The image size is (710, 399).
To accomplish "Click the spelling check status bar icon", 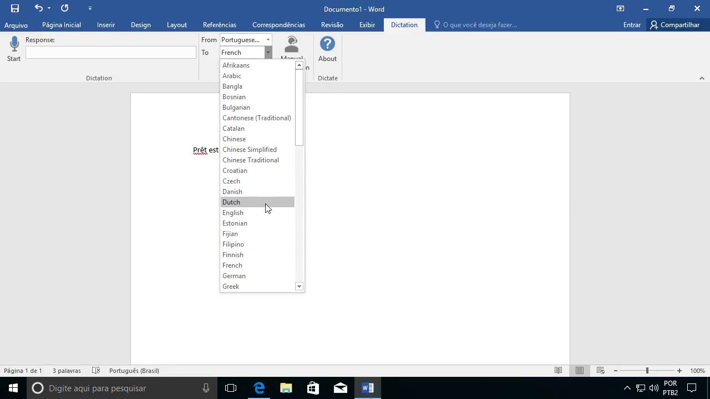I will [x=96, y=371].
